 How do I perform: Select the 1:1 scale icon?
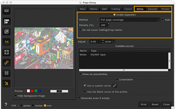6,42
